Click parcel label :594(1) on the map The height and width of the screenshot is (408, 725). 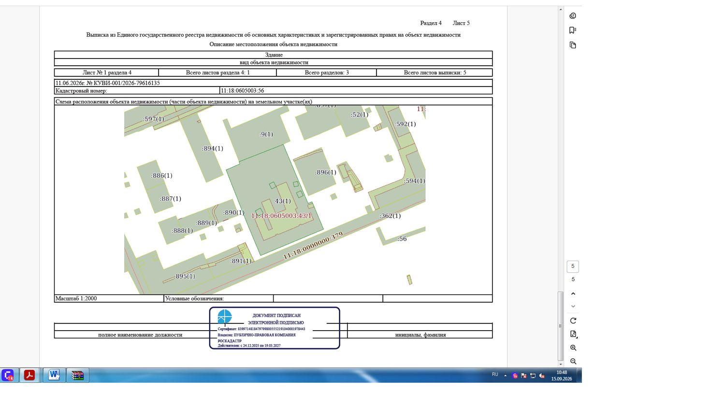point(414,181)
